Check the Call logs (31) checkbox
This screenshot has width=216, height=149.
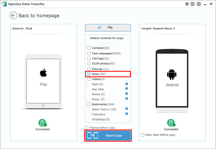(89, 59)
